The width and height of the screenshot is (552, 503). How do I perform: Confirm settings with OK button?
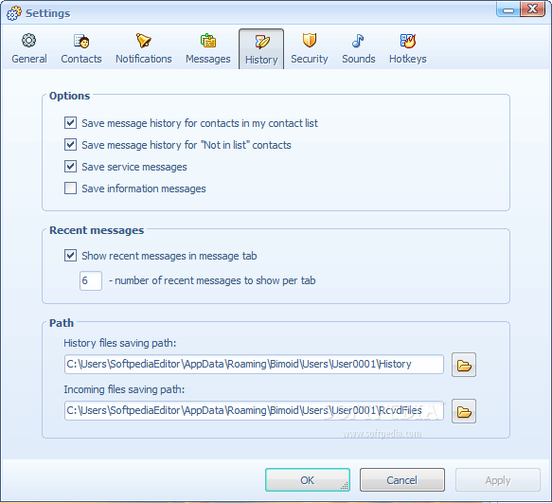308,480
